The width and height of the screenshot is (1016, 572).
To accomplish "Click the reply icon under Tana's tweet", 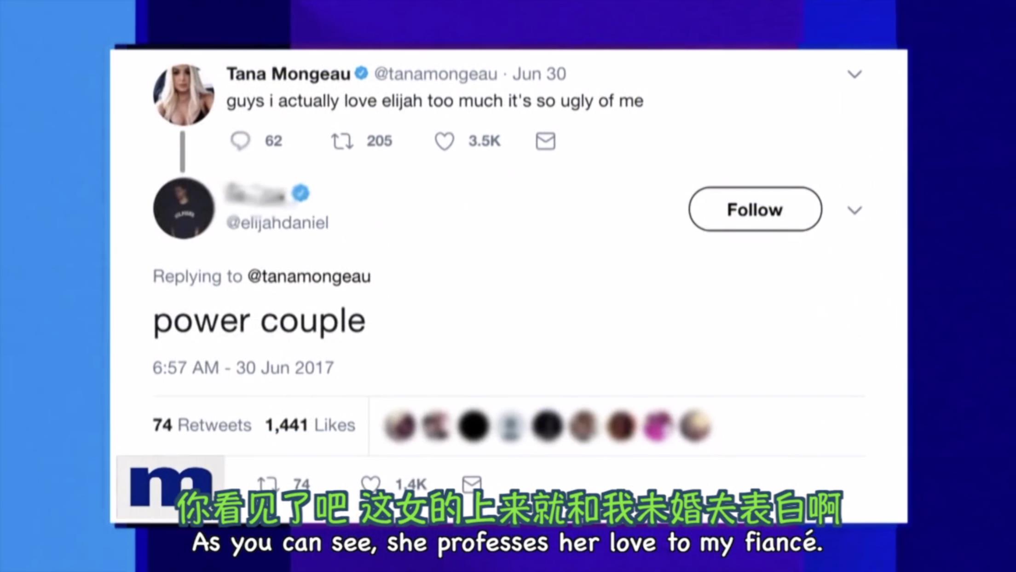I will (x=240, y=141).
